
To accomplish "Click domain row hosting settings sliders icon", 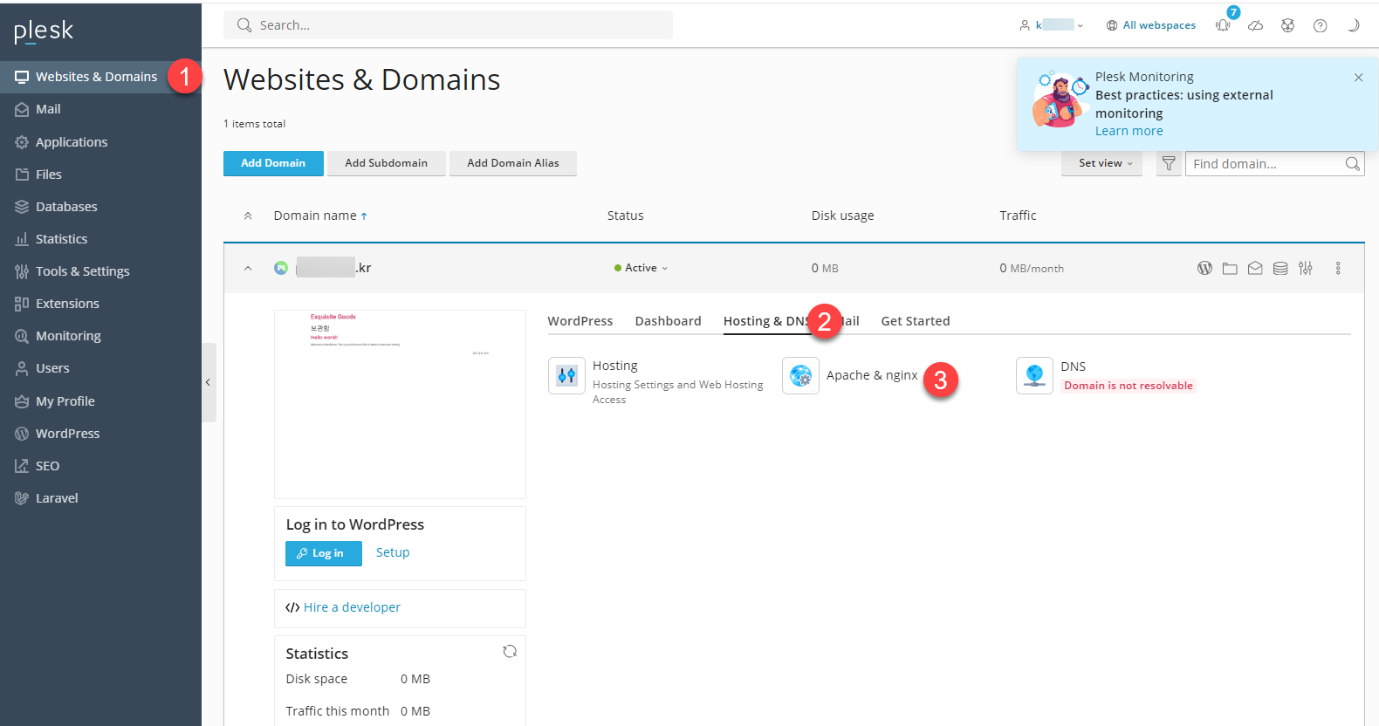I will point(1306,268).
